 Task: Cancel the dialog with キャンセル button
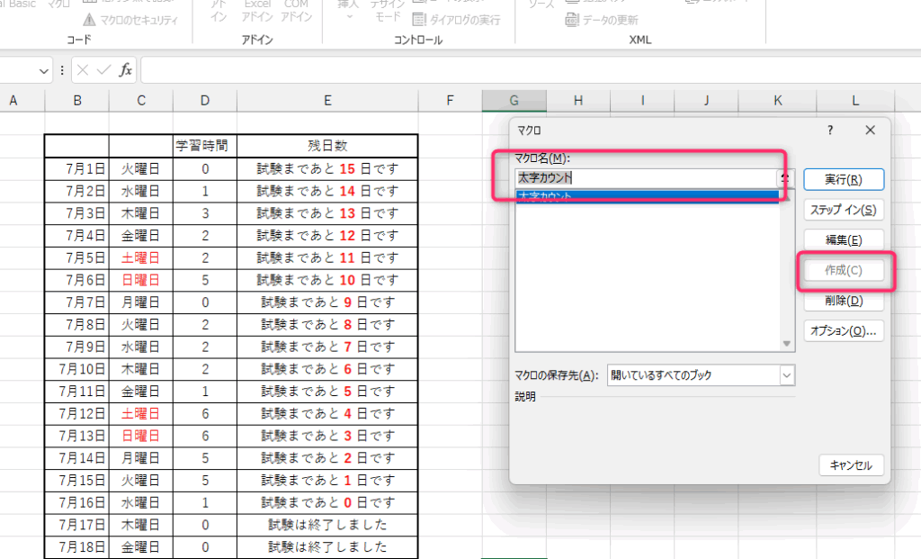[x=851, y=465]
